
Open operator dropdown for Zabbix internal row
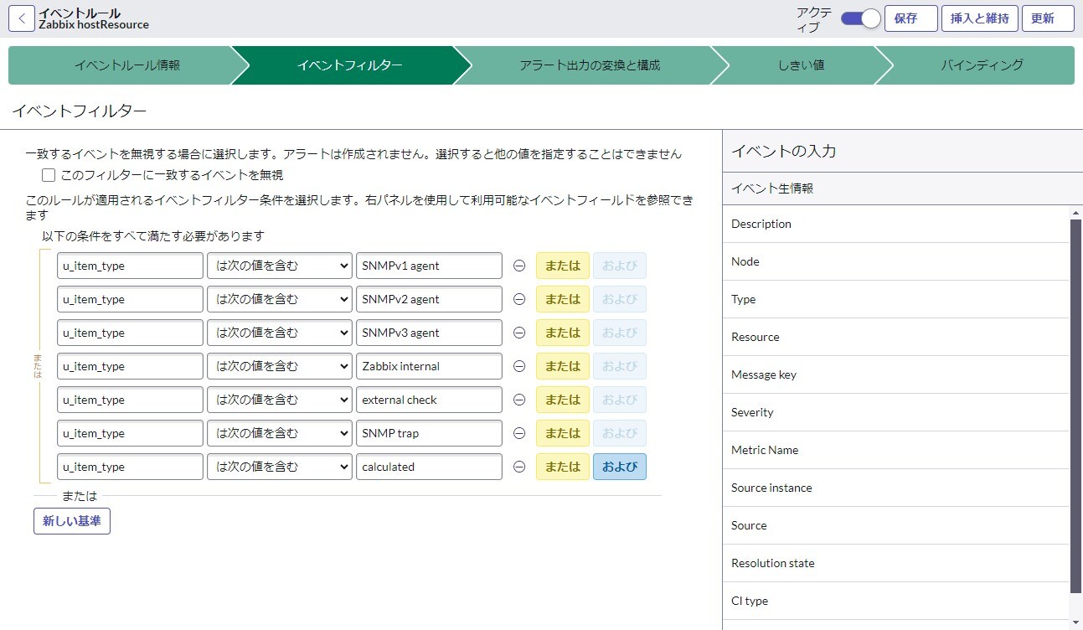click(x=280, y=366)
